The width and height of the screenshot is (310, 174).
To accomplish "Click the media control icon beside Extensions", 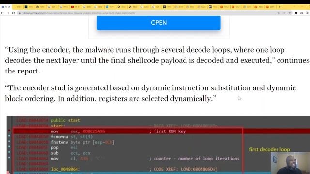I will (301, 13).
